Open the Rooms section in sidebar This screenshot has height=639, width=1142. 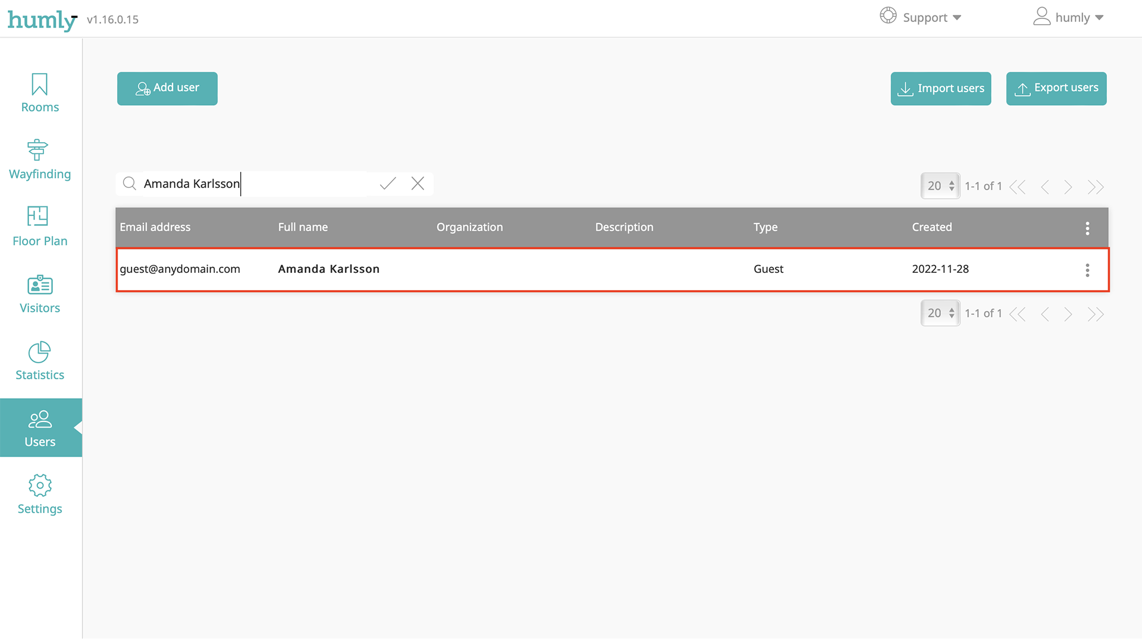(40, 93)
